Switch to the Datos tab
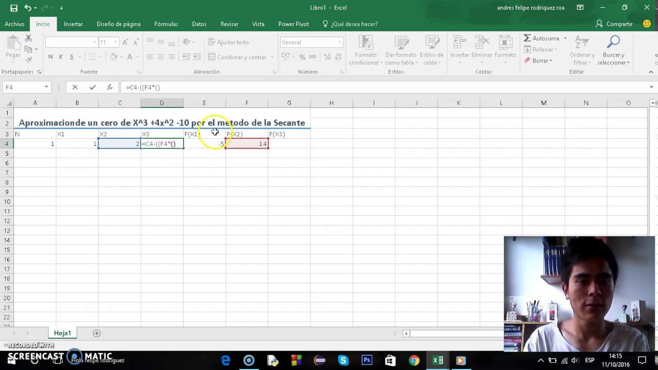 (x=199, y=24)
